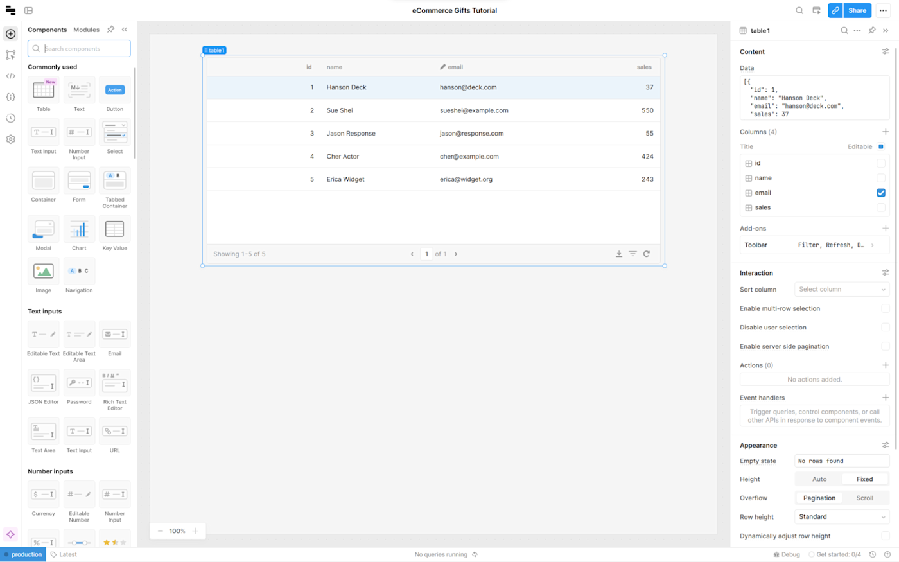
Task: Click the table filter icon
Action: 633,254
